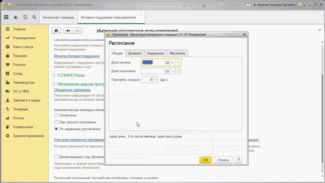Open the 1C main menu dropdown arrow
325x183 pixels.
tap(10, 5)
